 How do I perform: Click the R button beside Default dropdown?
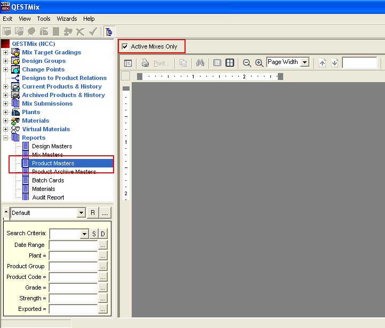(x=92, y=213)
